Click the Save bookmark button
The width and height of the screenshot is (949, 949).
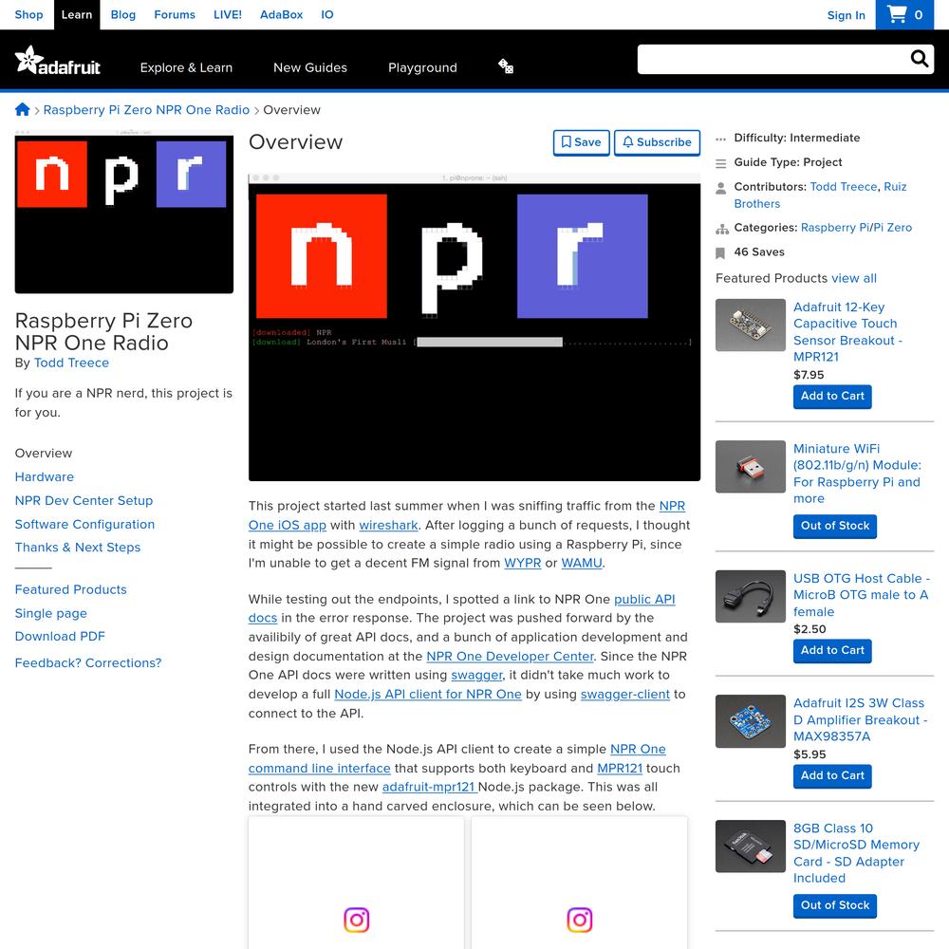click(581, 142)
